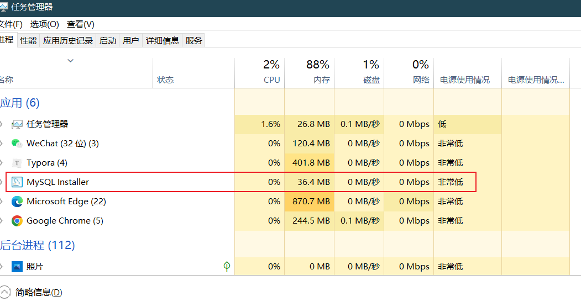This screenshot has width=581, height=302.
Task: Select the 后台进程 (112) group heading
Action: tap(38, 245)
